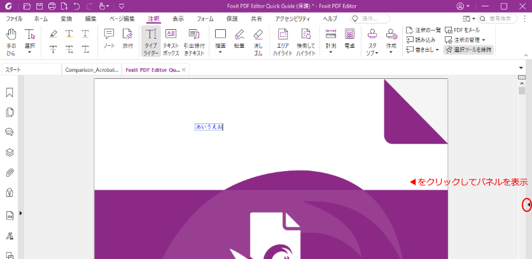Screen dimensions: 532x259
Task: Open the Pages thumbnail panel
Action: point(10,113)
